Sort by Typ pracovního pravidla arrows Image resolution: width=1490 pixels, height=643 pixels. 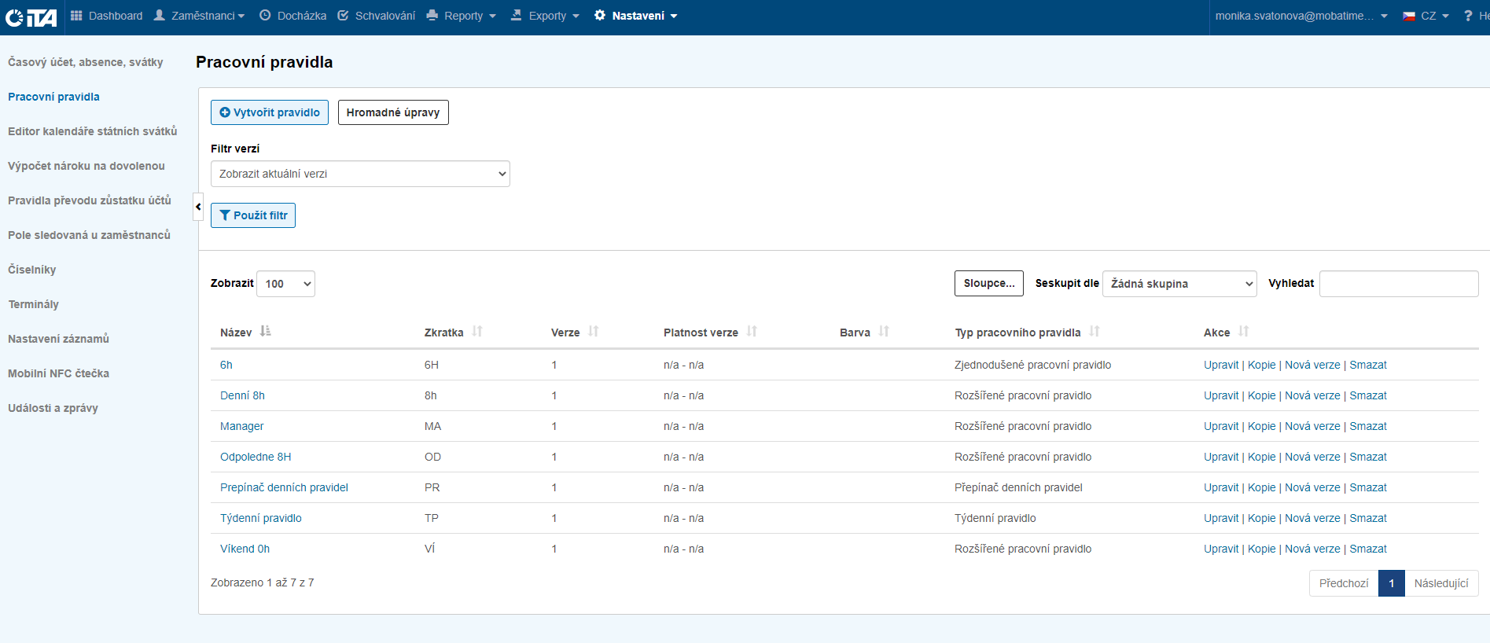tap(1095, 332)
